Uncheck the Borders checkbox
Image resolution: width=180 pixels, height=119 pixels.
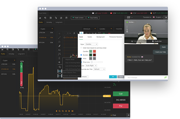tap(81, 55)
